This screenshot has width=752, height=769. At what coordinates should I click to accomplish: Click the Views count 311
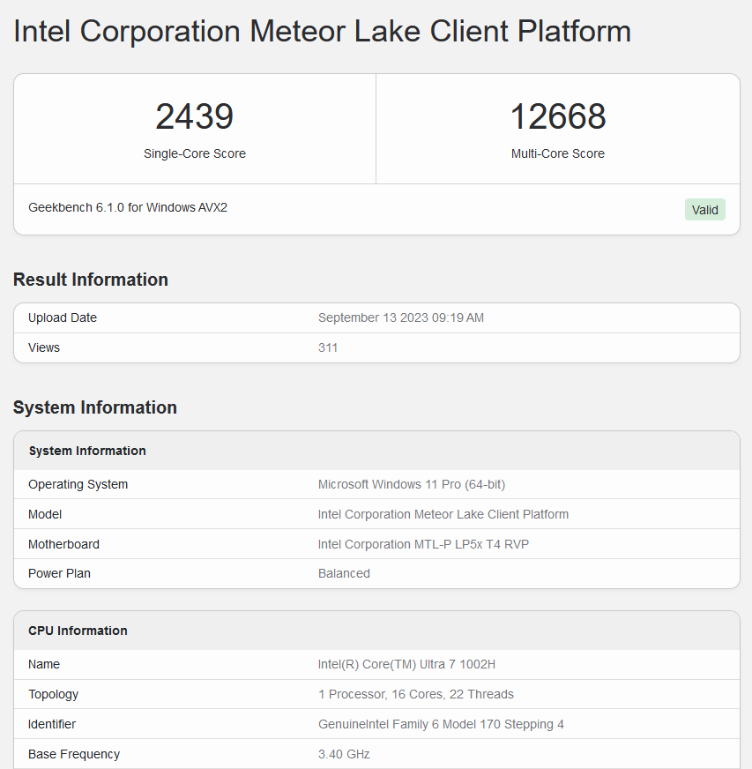point(328,347)
